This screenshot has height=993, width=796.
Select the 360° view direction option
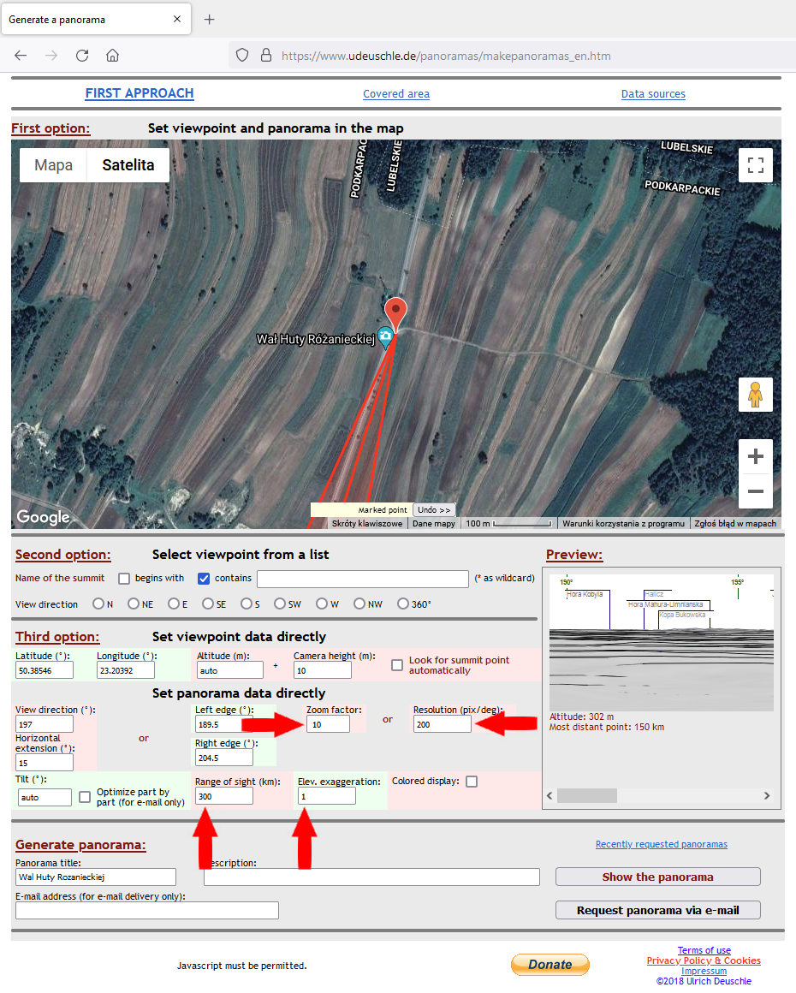point(403,604)
